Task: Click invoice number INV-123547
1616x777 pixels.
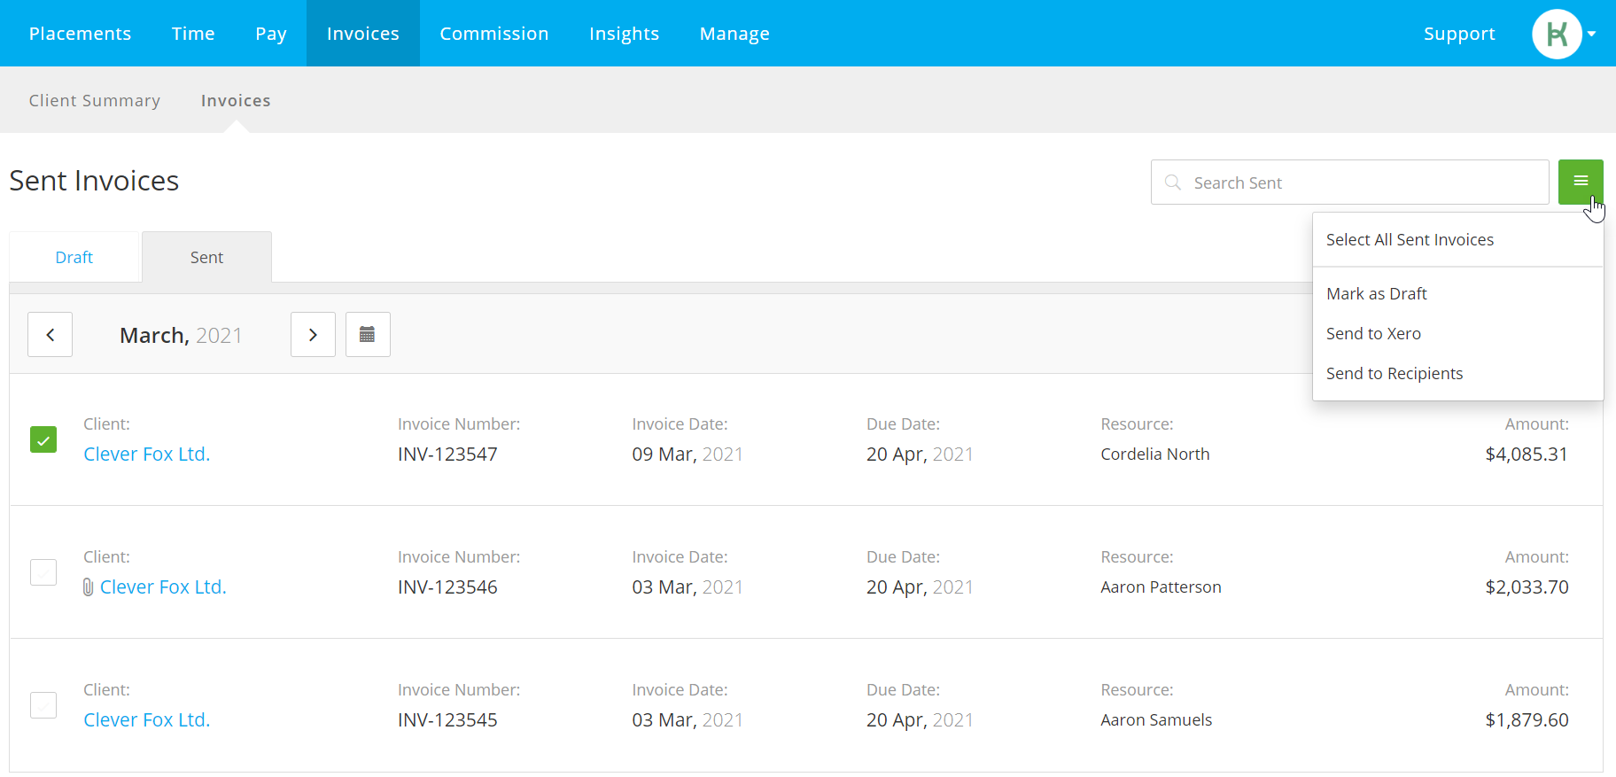Action: pyautogui.click(x=447, y=455)
